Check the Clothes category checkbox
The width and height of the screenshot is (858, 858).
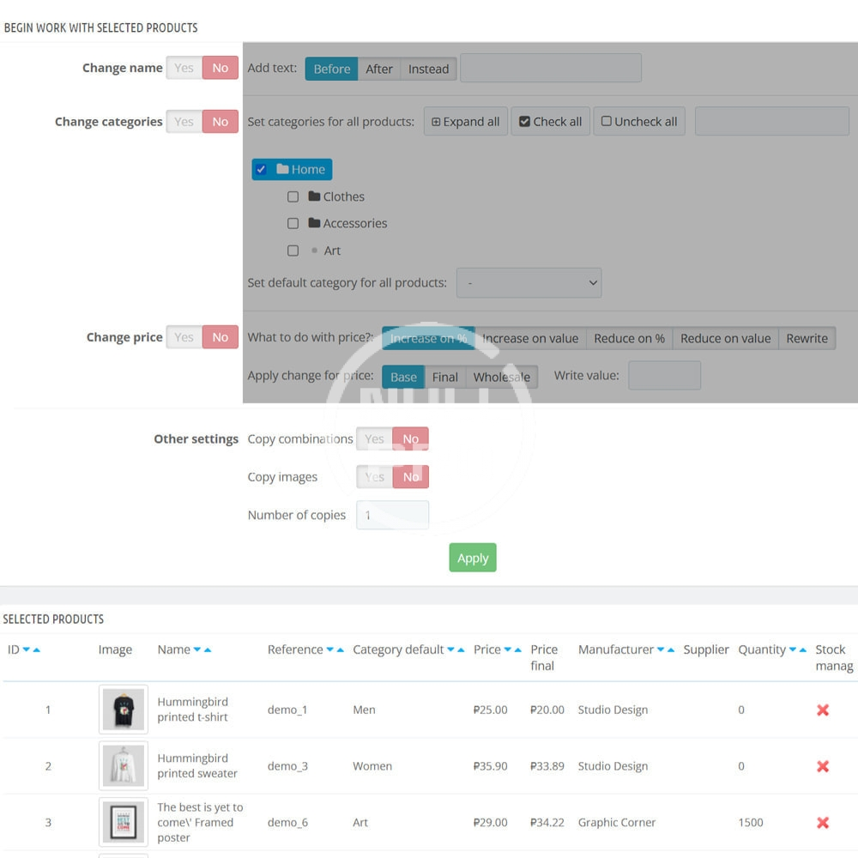click(293, 196)
